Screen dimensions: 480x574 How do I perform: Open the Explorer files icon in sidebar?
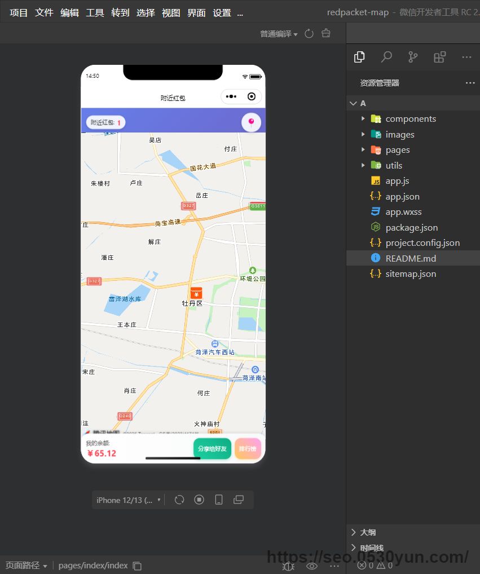coord(359,57)
